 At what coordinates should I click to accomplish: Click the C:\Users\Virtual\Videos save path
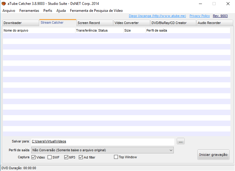coord(49,141)
